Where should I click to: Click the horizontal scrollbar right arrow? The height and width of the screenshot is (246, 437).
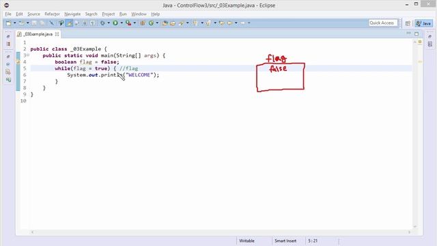click(409, 232)
